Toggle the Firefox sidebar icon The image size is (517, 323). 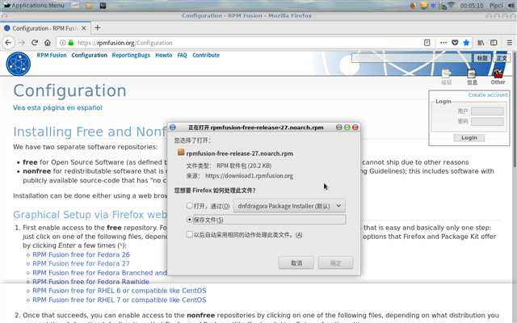(494, 43)
